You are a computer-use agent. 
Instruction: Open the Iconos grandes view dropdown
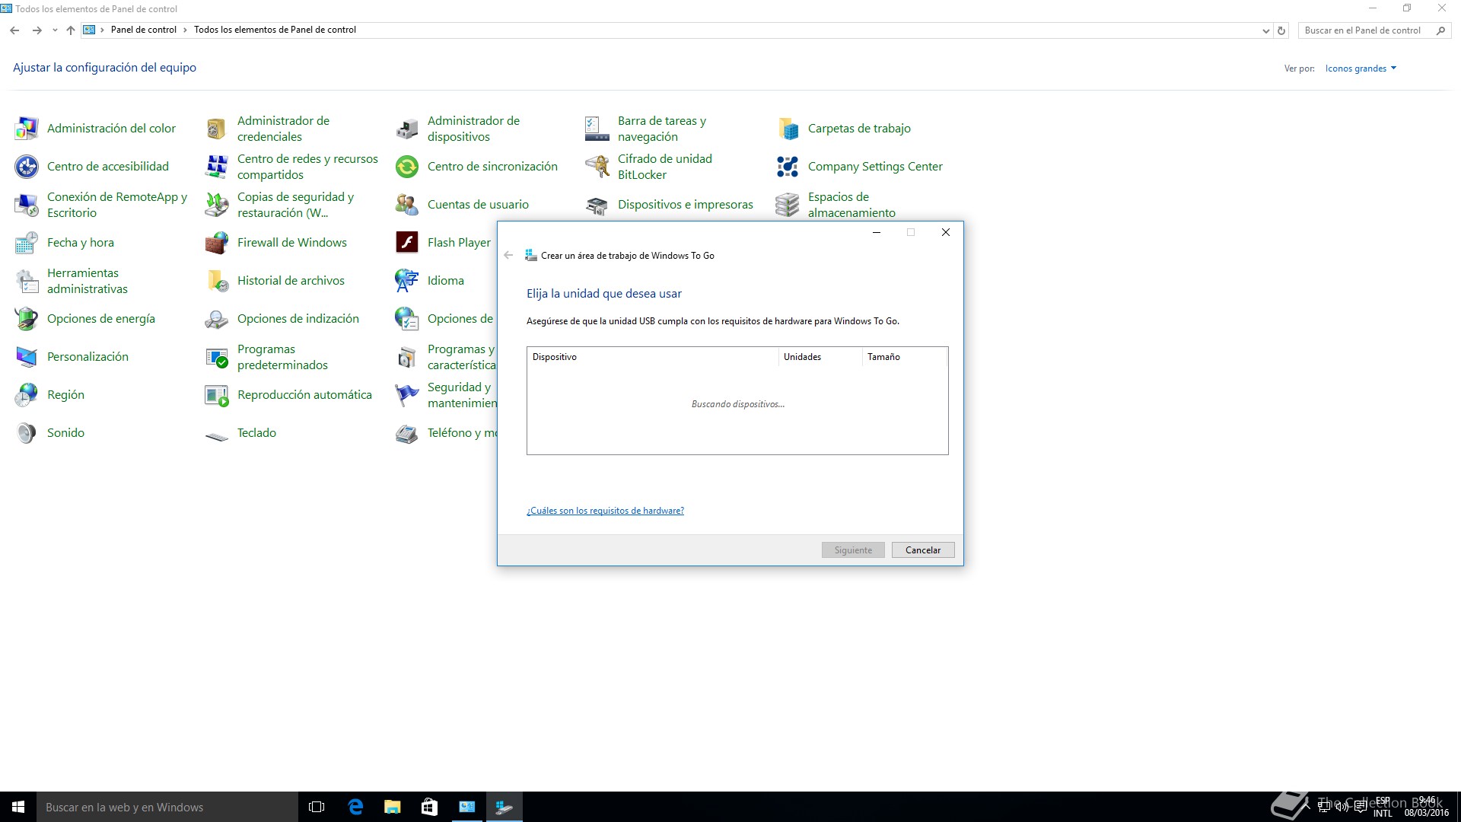click(x=1361, y=68)
